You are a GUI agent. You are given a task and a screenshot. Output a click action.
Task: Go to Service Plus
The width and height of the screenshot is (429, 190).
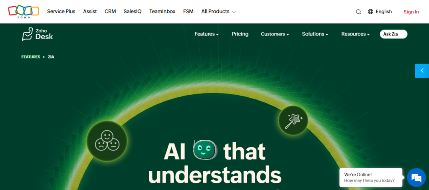click(61, 11)
